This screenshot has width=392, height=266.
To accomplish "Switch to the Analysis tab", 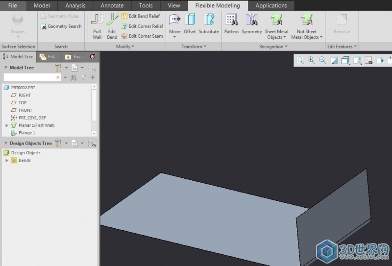I will pos(75,5).
